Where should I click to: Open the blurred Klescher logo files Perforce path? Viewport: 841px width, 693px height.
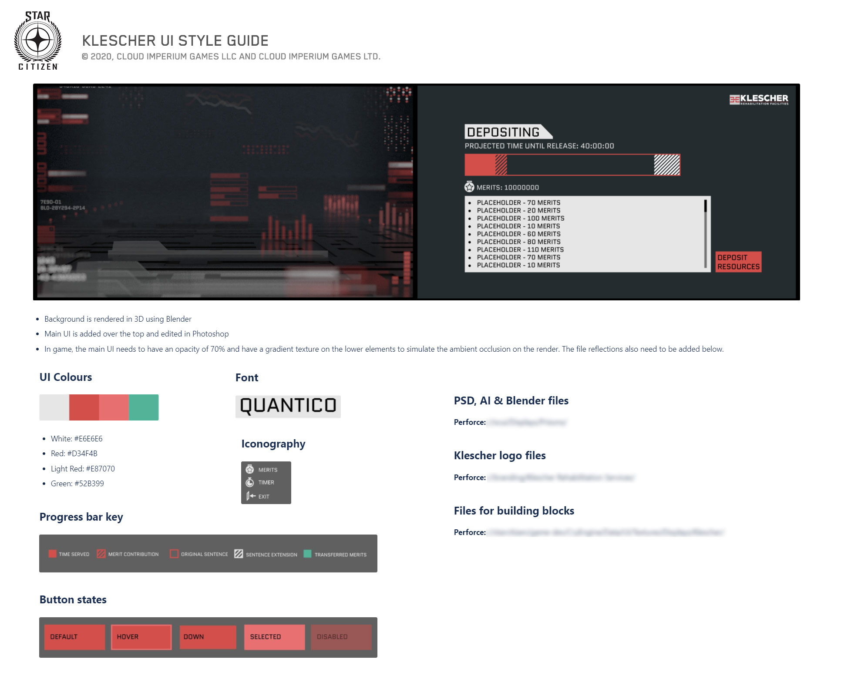(561, 478)
